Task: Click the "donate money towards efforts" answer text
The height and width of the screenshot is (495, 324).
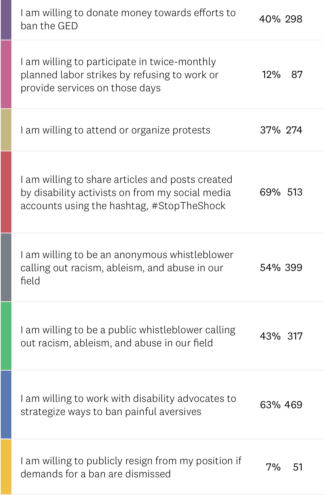Action: pyautogui.click(x=128, y=19)
